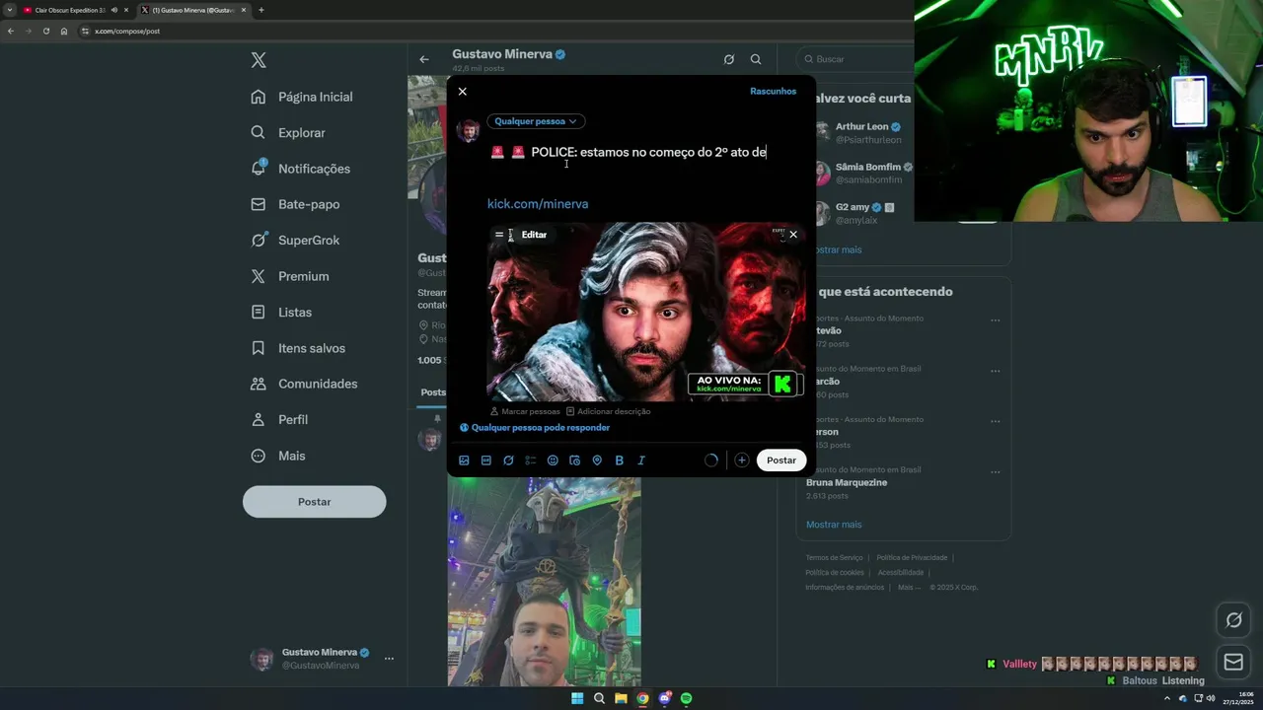Open the taskbar search icon
The width and height of the screenshot is (1263, 710).
point(599,698)
